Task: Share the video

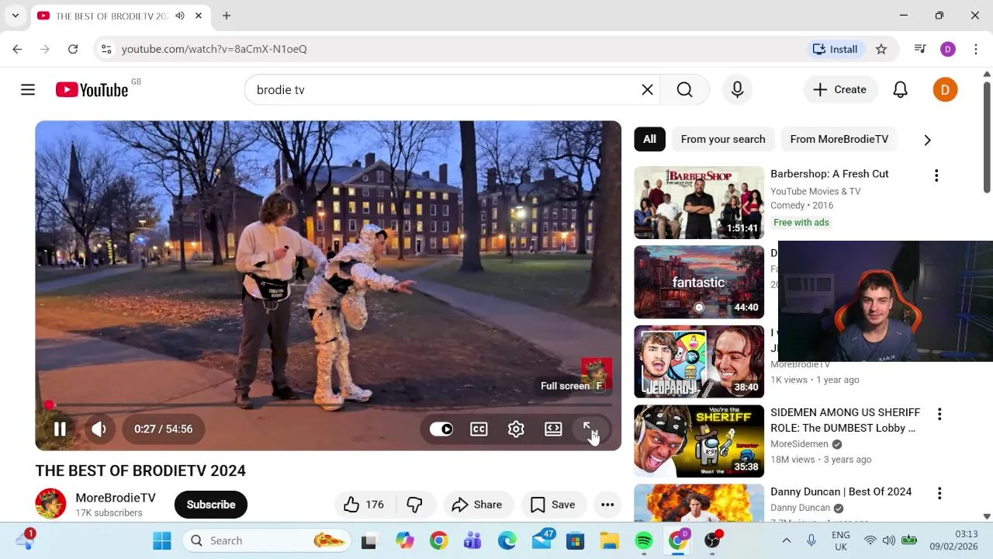Action: (x=477, y=505)
